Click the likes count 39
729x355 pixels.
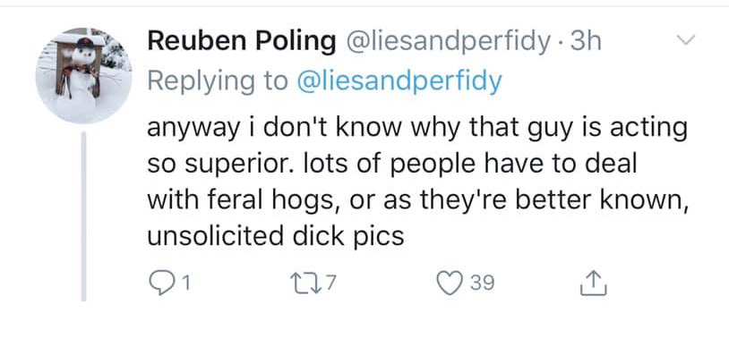tap(482, 283)
